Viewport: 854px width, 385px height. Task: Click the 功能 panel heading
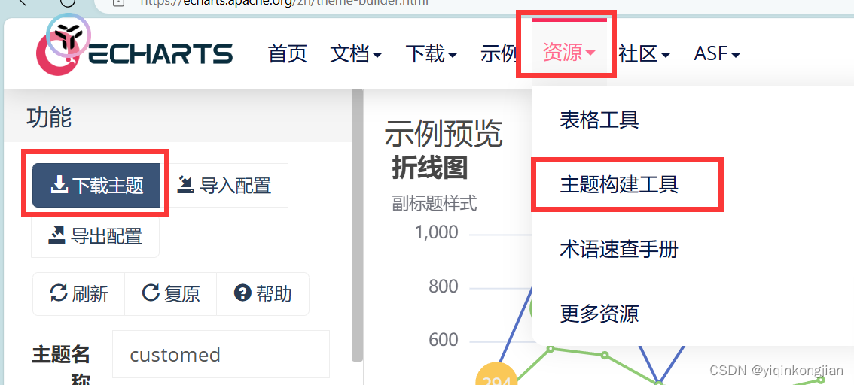pos(49,117)
